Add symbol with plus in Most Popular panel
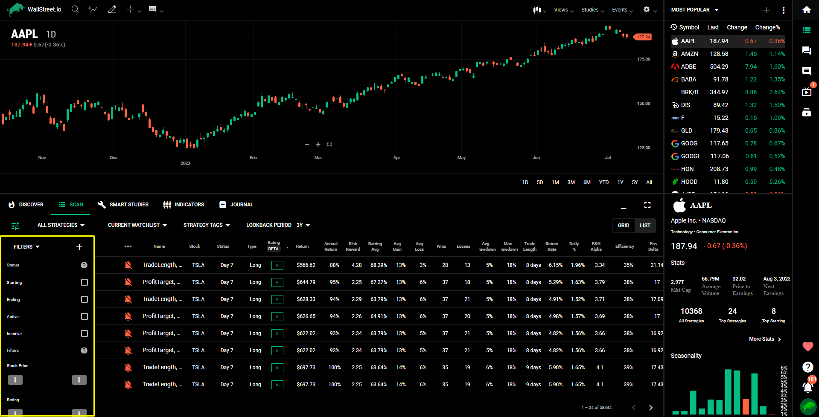 click(767, 10)
